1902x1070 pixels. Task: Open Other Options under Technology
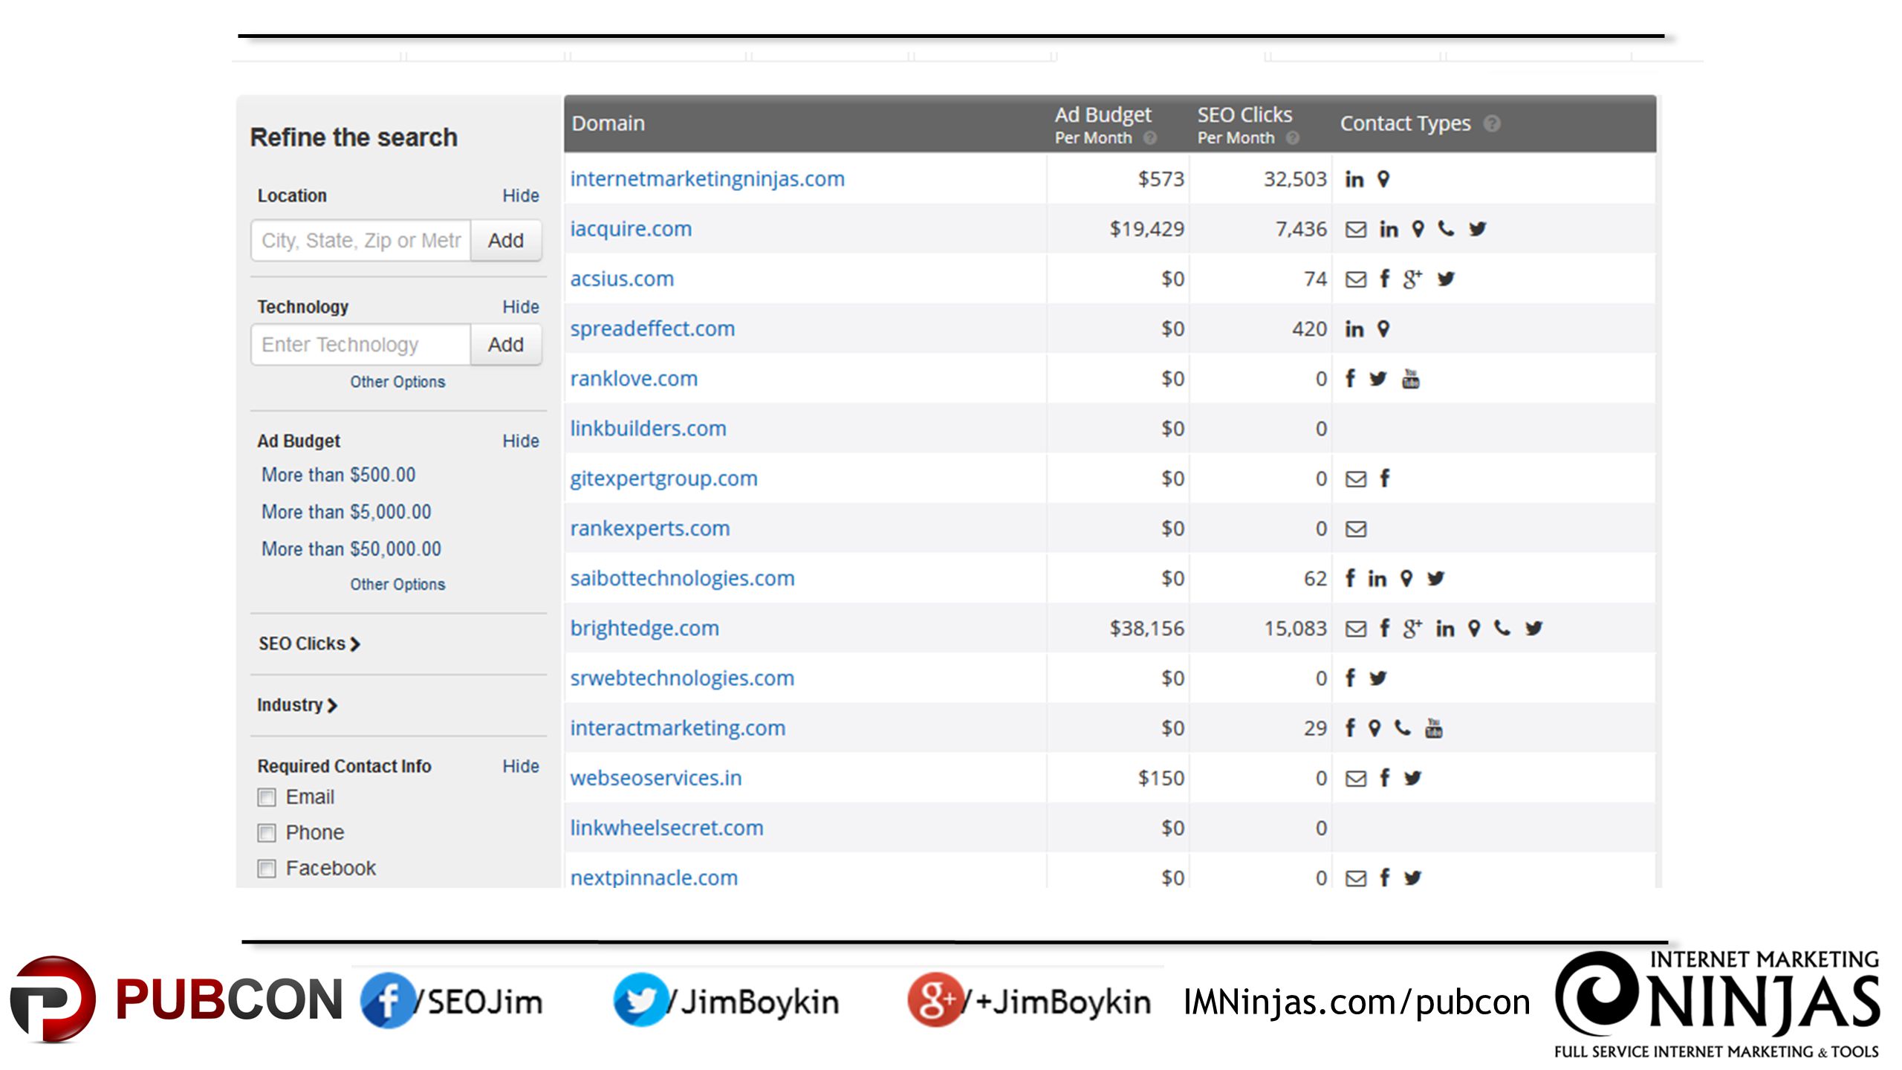pyautogui.click(x=397, y=382)
